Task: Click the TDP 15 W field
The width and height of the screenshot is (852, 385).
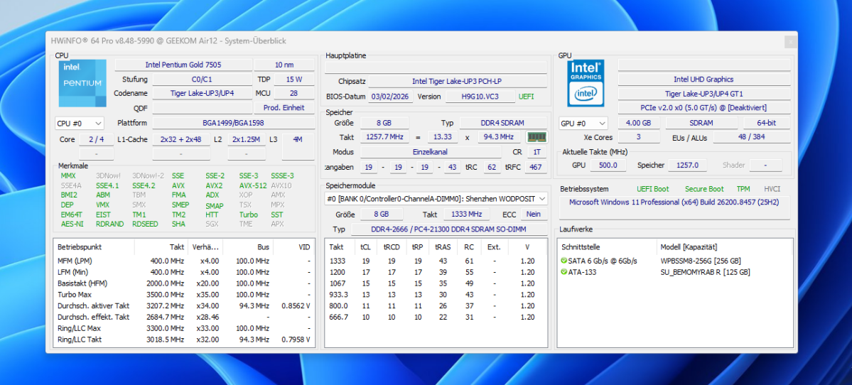Action: coord(293,80)
